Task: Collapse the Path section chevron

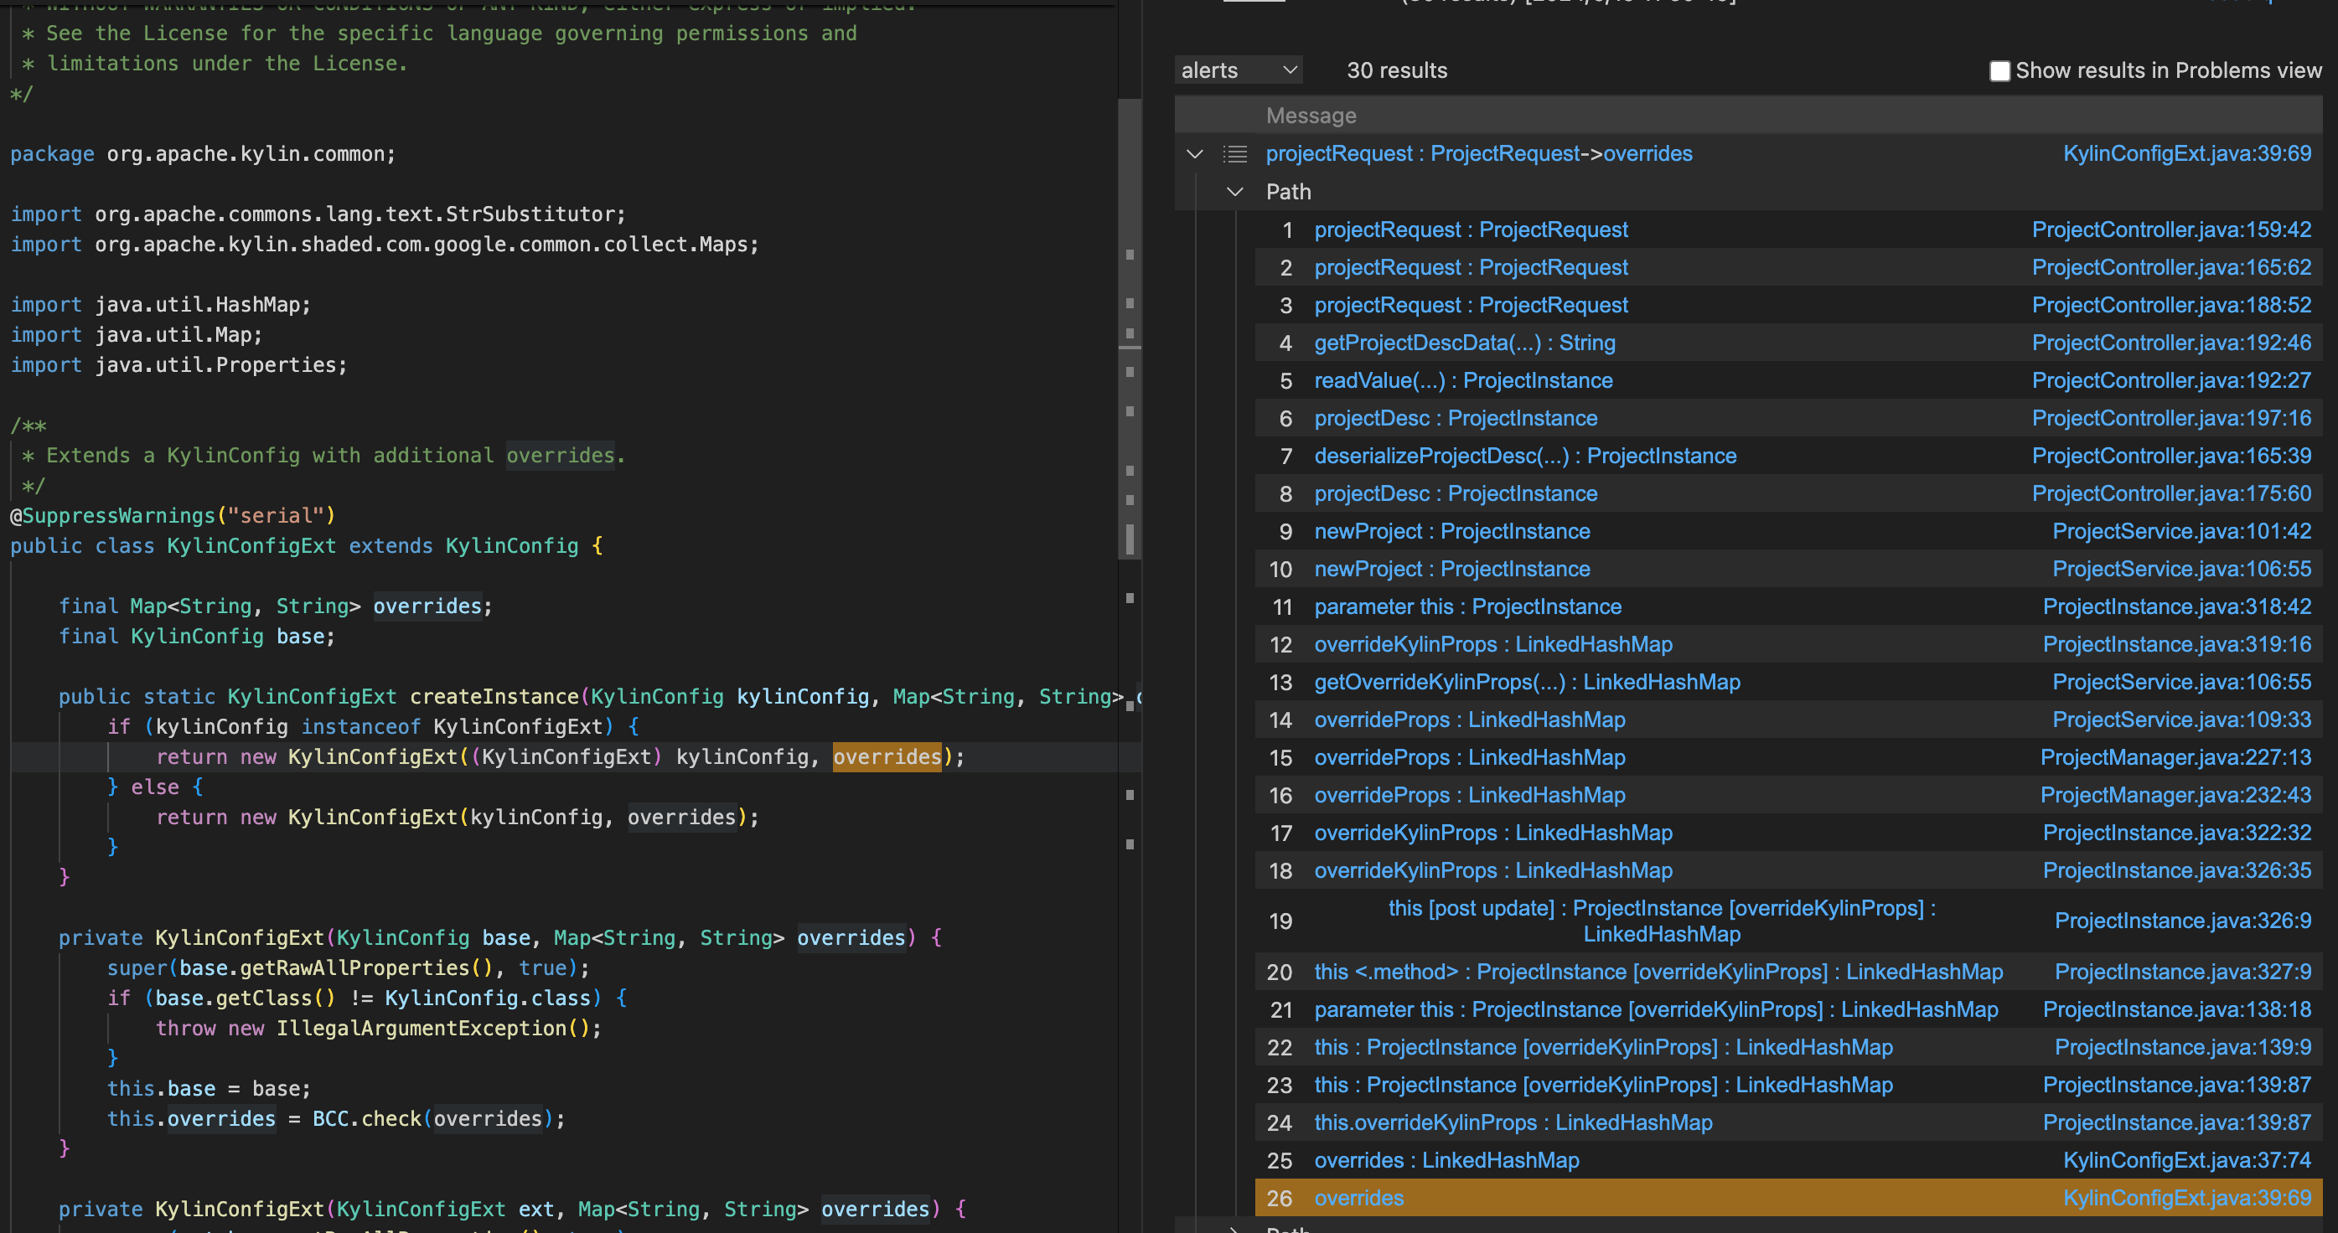Action: click(1234, 192)
